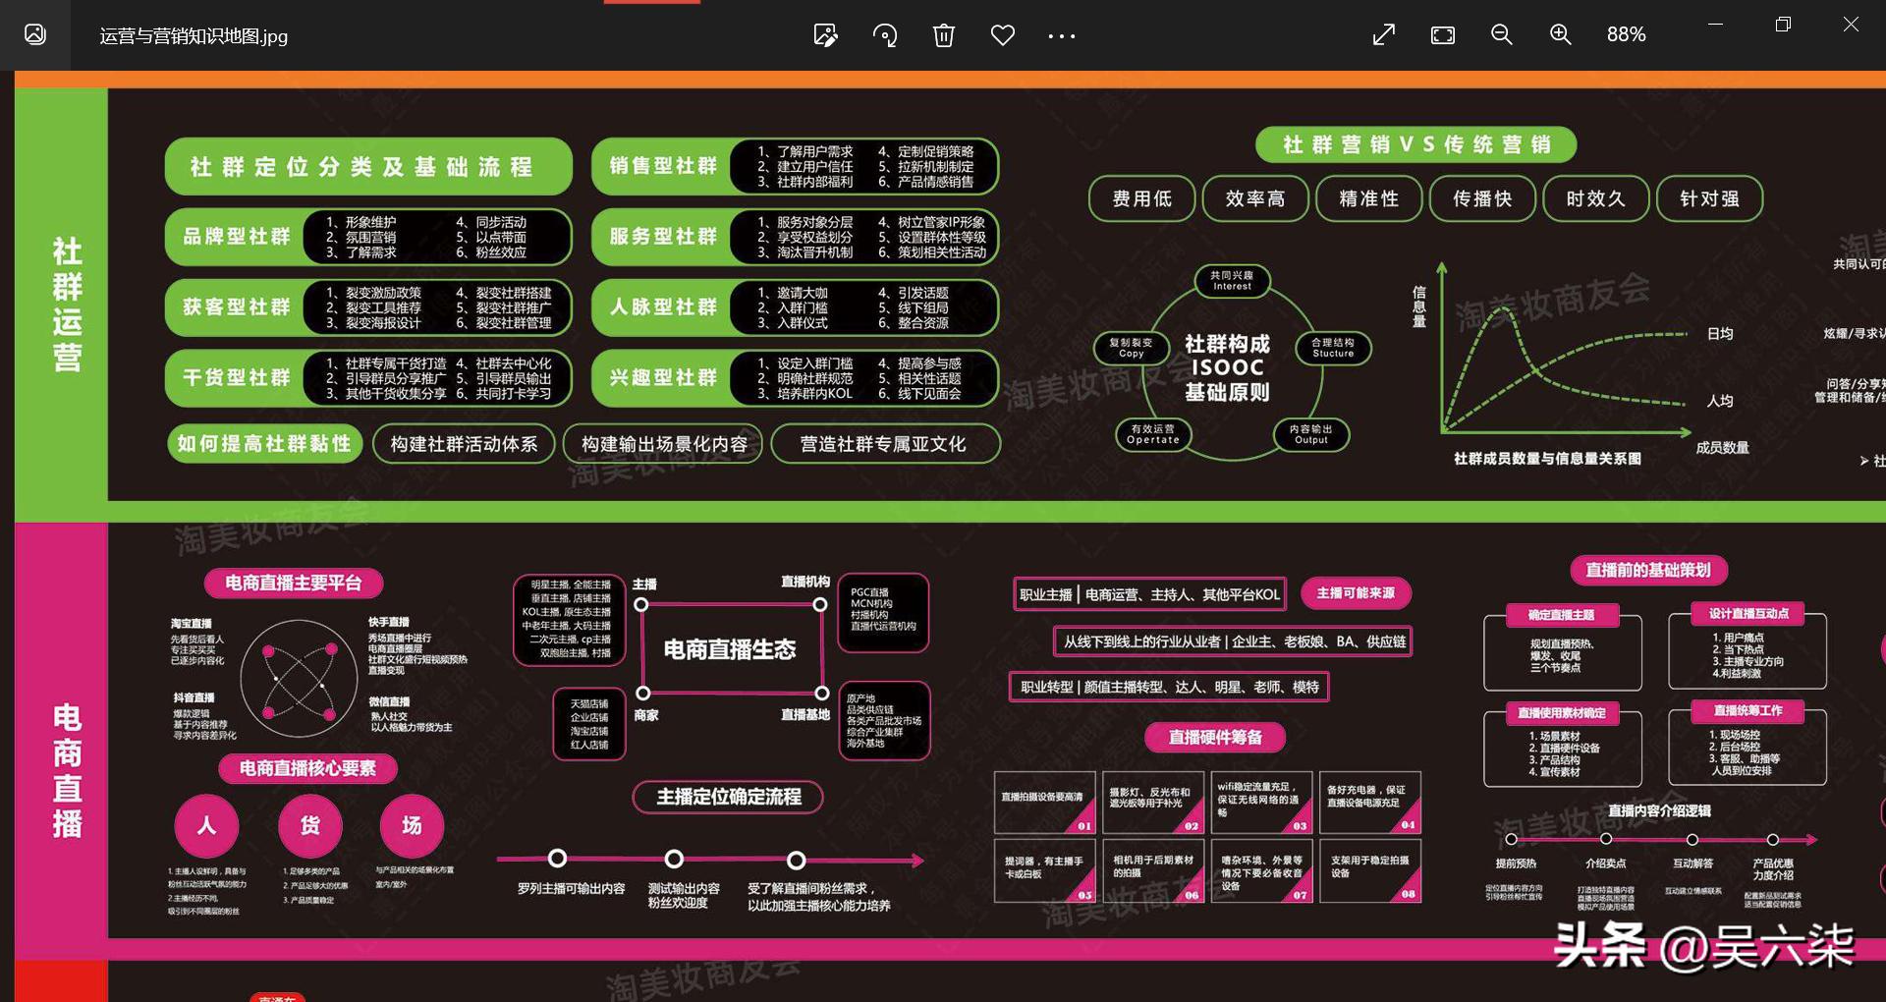This screenshot has width=1886, height=1002.
Task: Delete the photo with the trash icon
Action: coord(944,35)
